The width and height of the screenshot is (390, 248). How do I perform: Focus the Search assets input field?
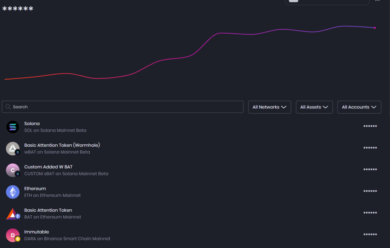[123, 107]
